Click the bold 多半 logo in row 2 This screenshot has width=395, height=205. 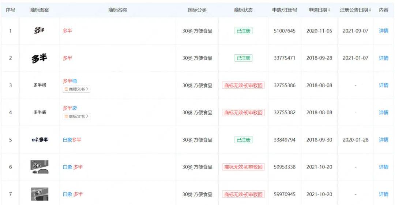tap(39, 58)
